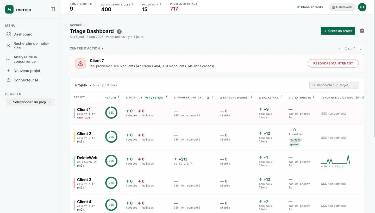Image resolution: width=375 pixels, height=213 pixels.
Task: Click the miraqo logo icon
Action: [9, 9]
